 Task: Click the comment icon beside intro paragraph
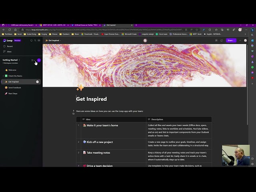click(x=74, y=114)
